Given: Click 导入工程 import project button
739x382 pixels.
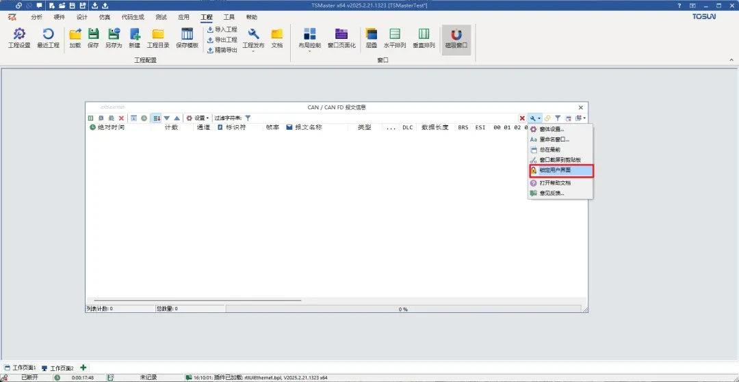Looking at the screenshot, I should 222,30.
